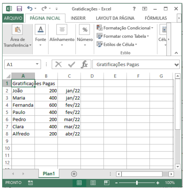Open Estilos de Célula menu
The width and height of the screenshot is (184, 189).
(x=117, y=44)
